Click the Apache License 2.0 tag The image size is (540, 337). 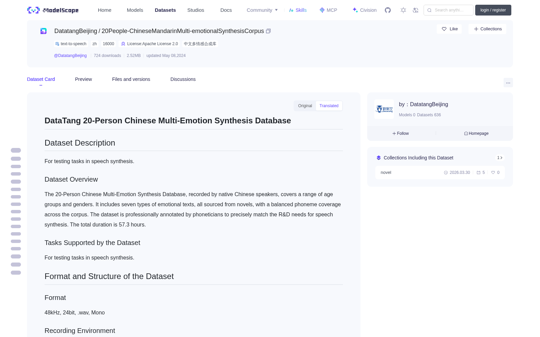pos(149,44)
